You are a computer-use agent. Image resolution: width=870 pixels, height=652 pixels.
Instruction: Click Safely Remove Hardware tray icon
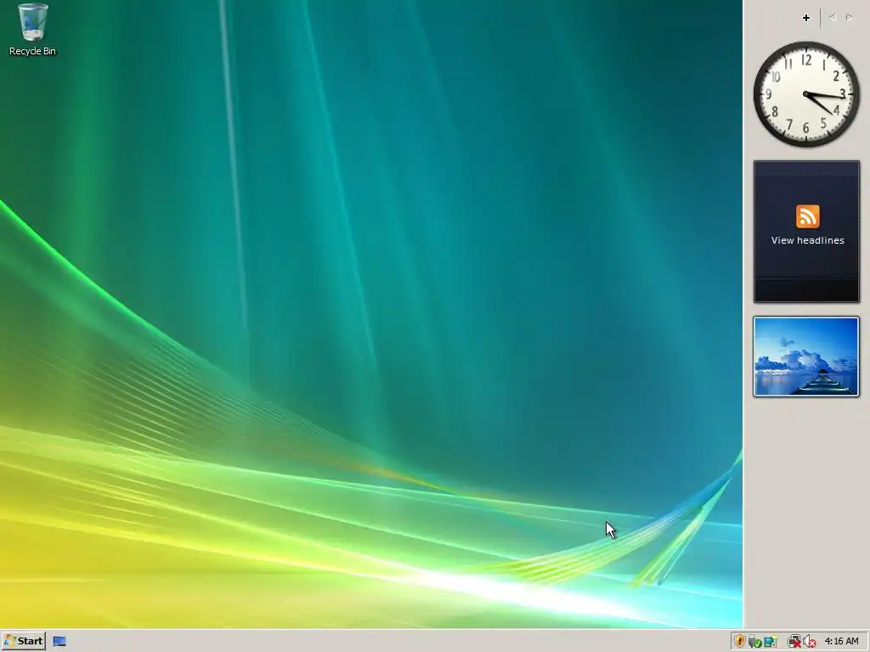click(754, 642)
